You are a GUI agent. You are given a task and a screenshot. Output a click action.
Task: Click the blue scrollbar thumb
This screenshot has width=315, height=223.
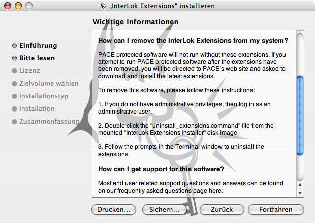click(x=300, y=115)
